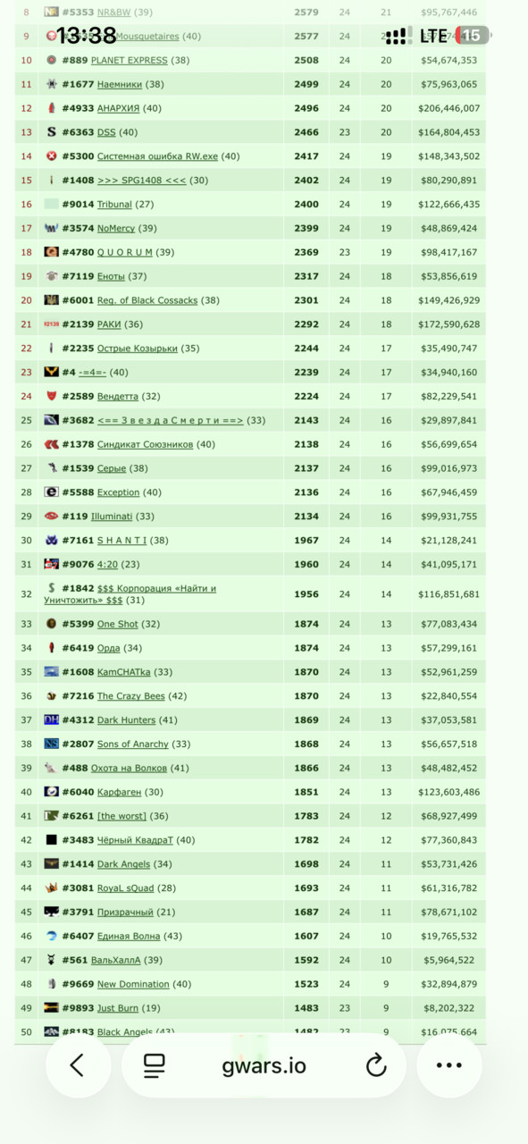
Task: Open the Safari page menu icon
Action: pos(155,1065)
